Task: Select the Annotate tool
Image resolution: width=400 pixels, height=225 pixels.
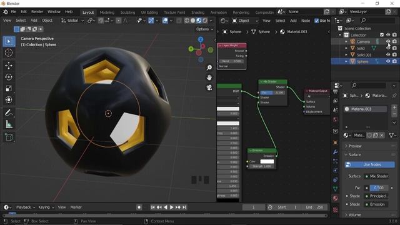Action: coord(9,112)
